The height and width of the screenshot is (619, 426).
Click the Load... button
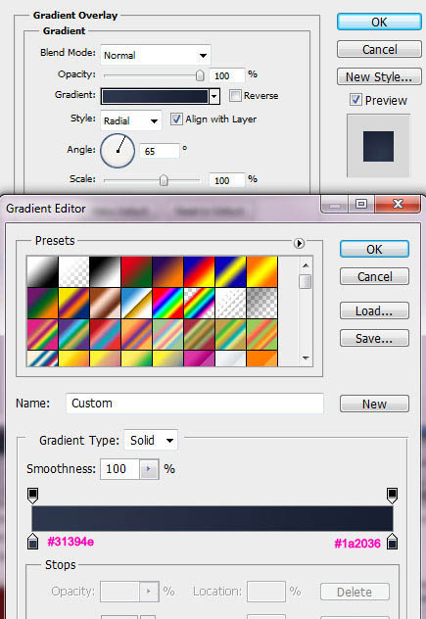[x=374, y=310]
